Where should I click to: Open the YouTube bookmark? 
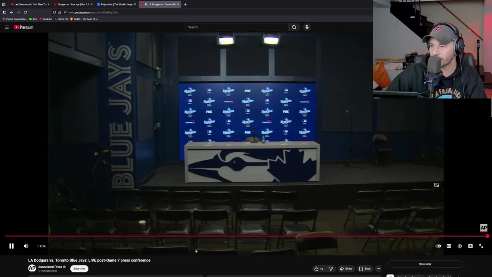46,19
